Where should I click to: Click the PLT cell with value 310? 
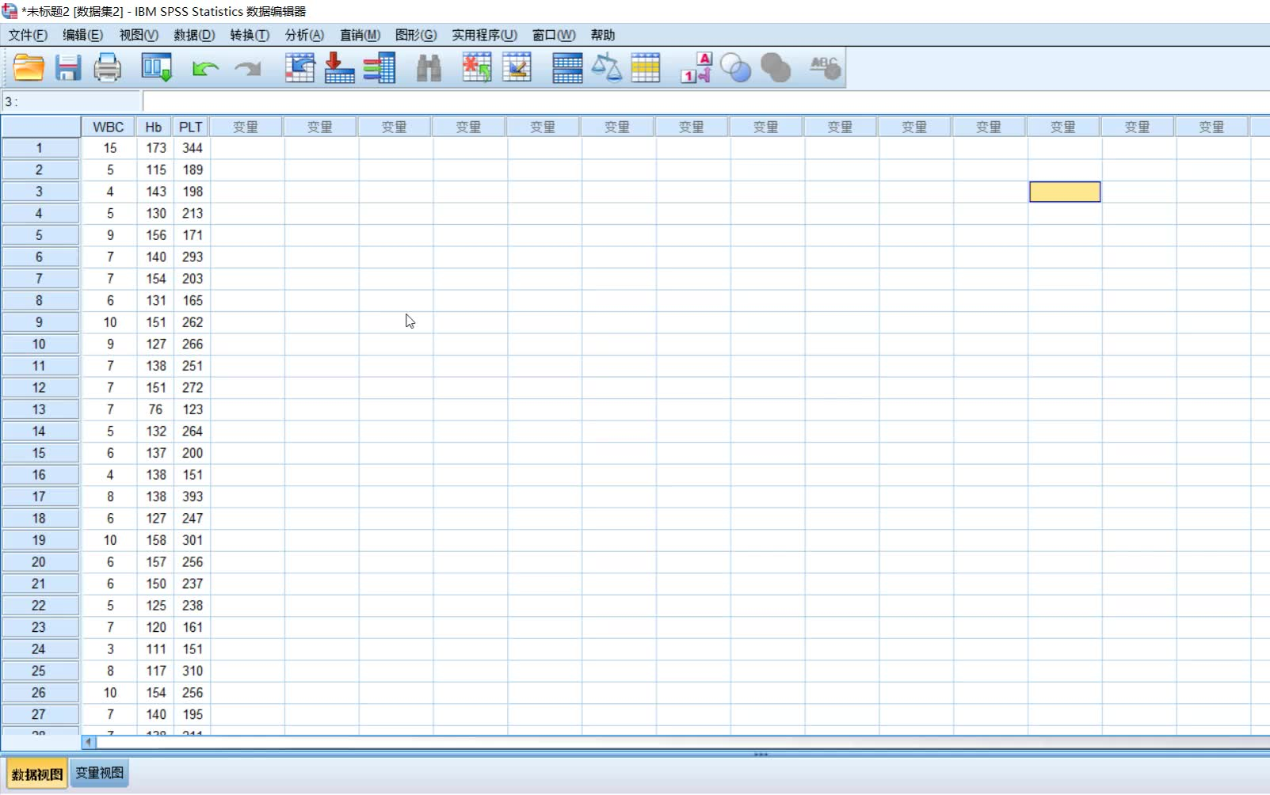[x=191, y=671]
